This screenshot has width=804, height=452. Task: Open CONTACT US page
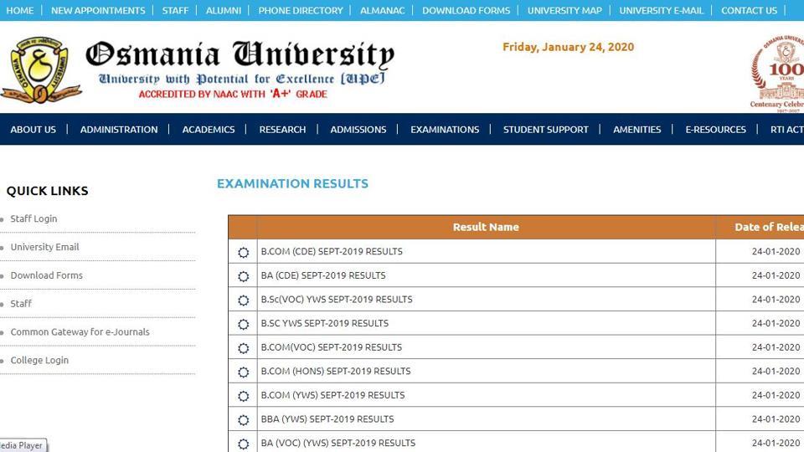coord(749,10)
